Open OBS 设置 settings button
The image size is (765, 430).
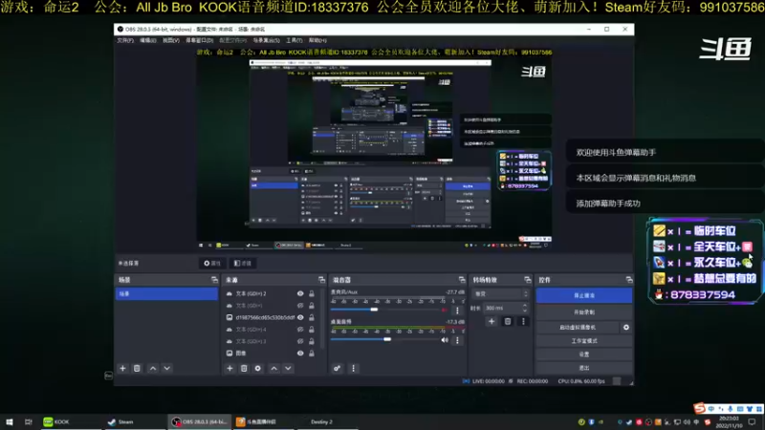pyautogui.click(x=584, y=355)
